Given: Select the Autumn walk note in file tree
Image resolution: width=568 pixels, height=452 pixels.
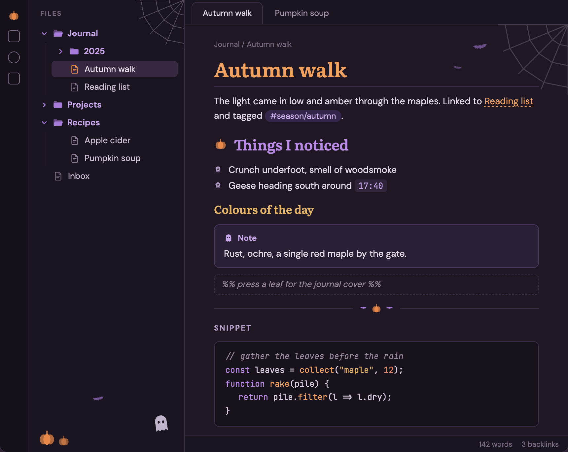Looking at the screenshot, I should (x=115, y=69).
